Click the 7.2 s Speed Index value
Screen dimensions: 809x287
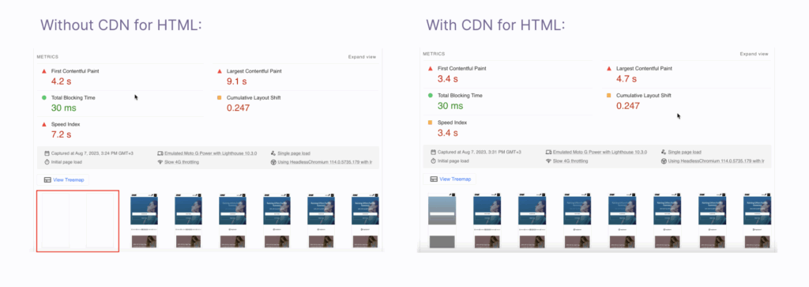click(61, 134)
